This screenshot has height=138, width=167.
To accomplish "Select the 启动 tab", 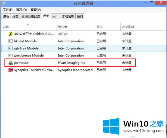I will 46,16.
